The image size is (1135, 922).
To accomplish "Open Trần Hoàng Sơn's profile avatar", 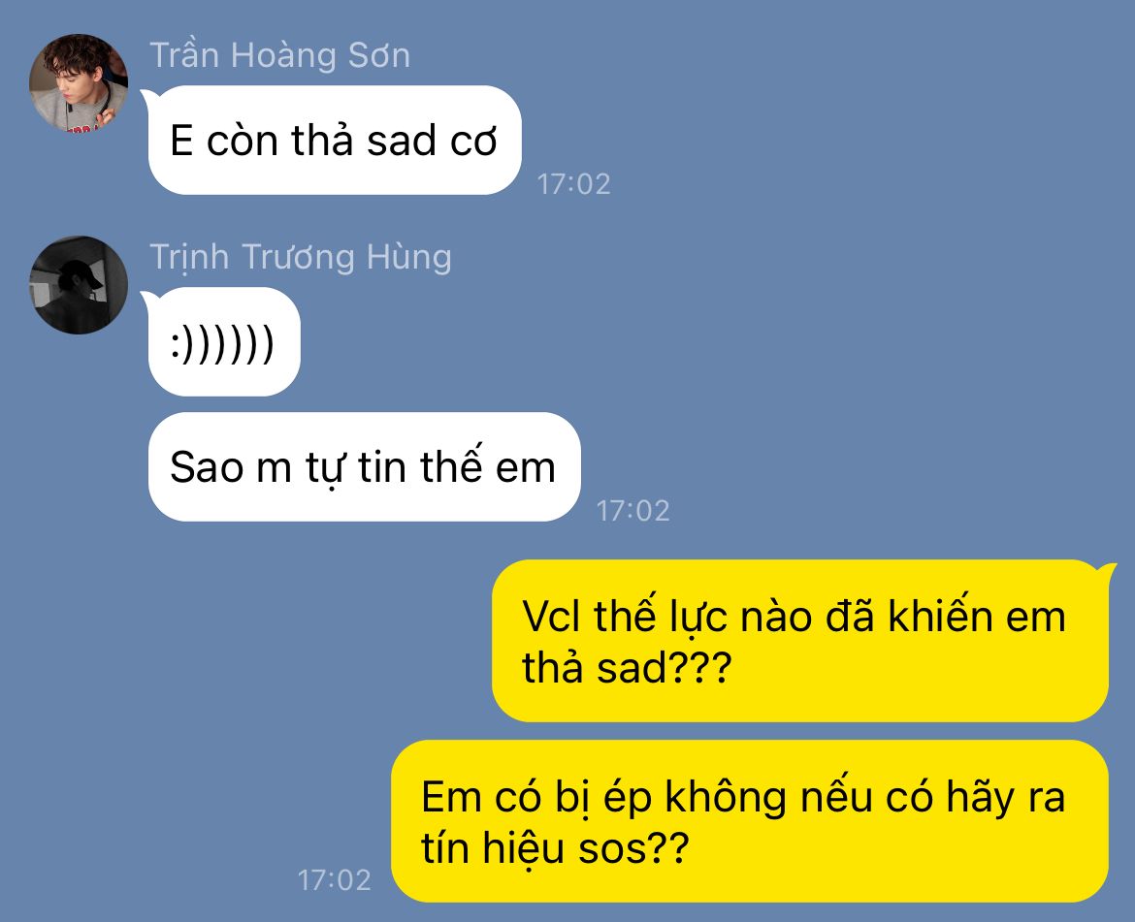I will [79, 83].
